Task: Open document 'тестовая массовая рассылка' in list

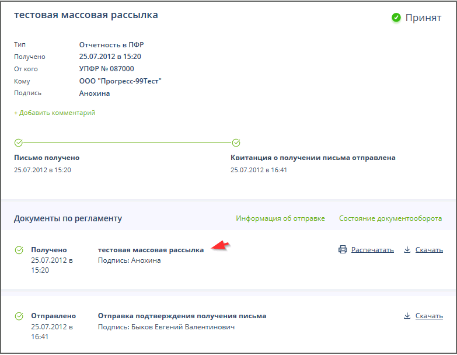Action: (x=151, y=250)
